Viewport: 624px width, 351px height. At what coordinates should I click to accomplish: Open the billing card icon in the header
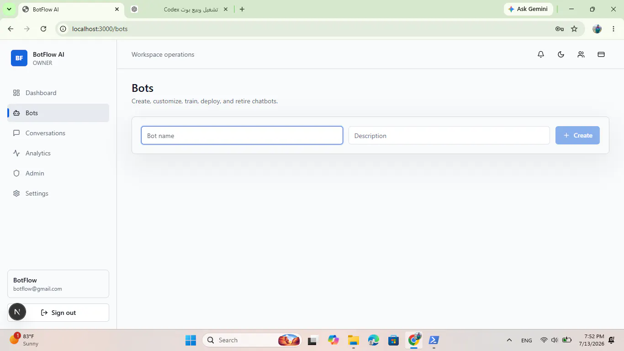(601, 54)
